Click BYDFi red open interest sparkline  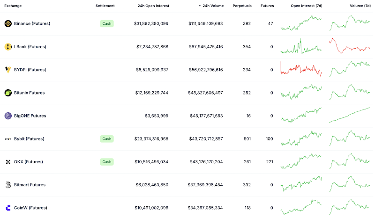tap(301, 69)
